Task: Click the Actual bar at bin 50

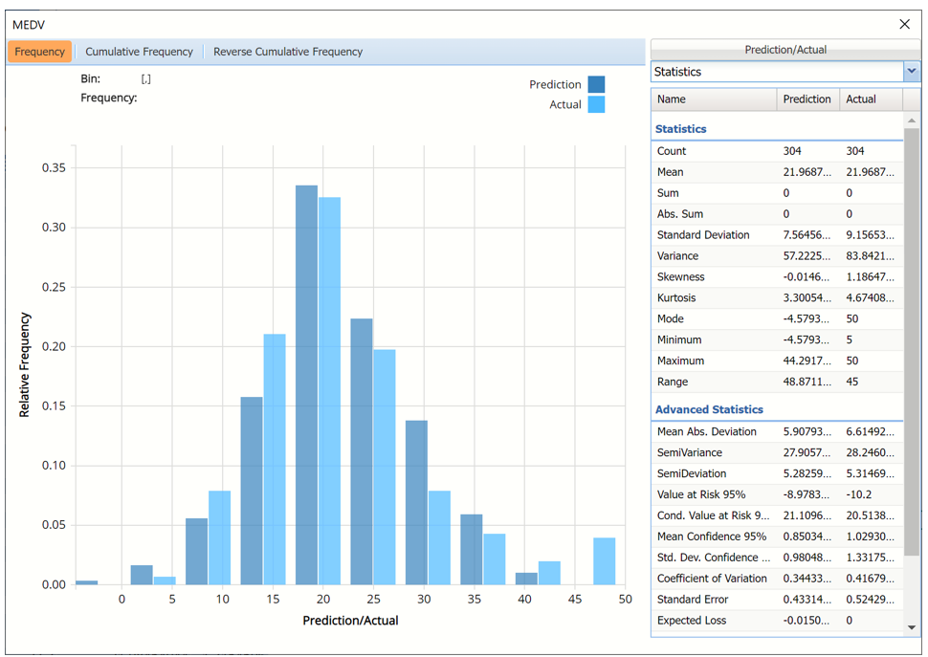Action: pyautogui.click(x=604, y=561)
